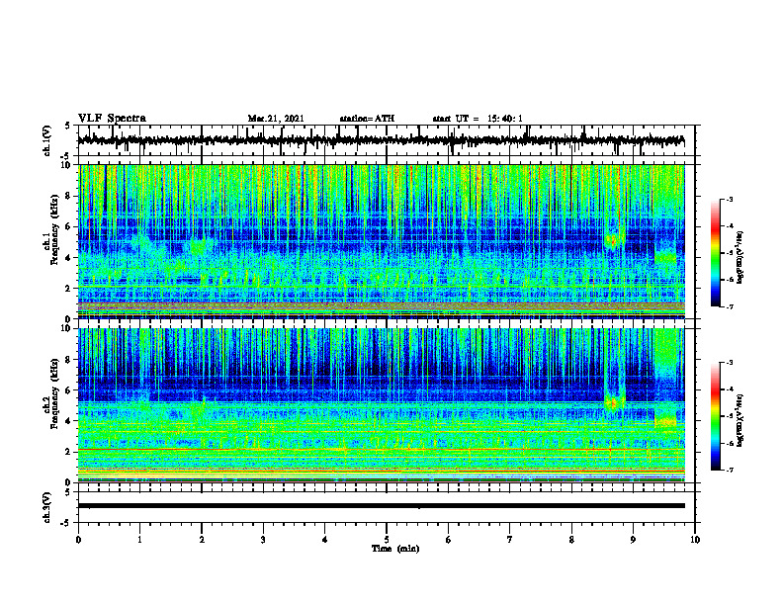Click time tick "1" on the x-axis

[139, 540]
